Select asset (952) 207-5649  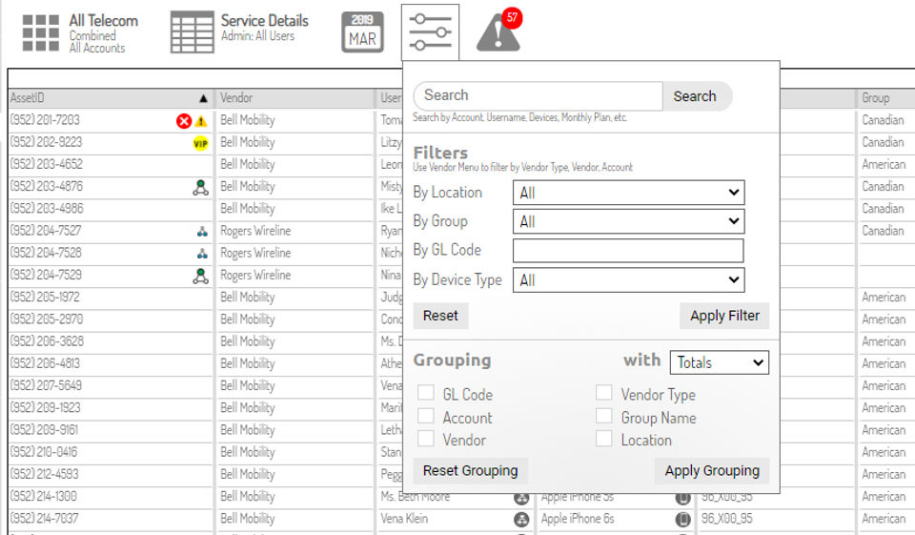(46, 386)
